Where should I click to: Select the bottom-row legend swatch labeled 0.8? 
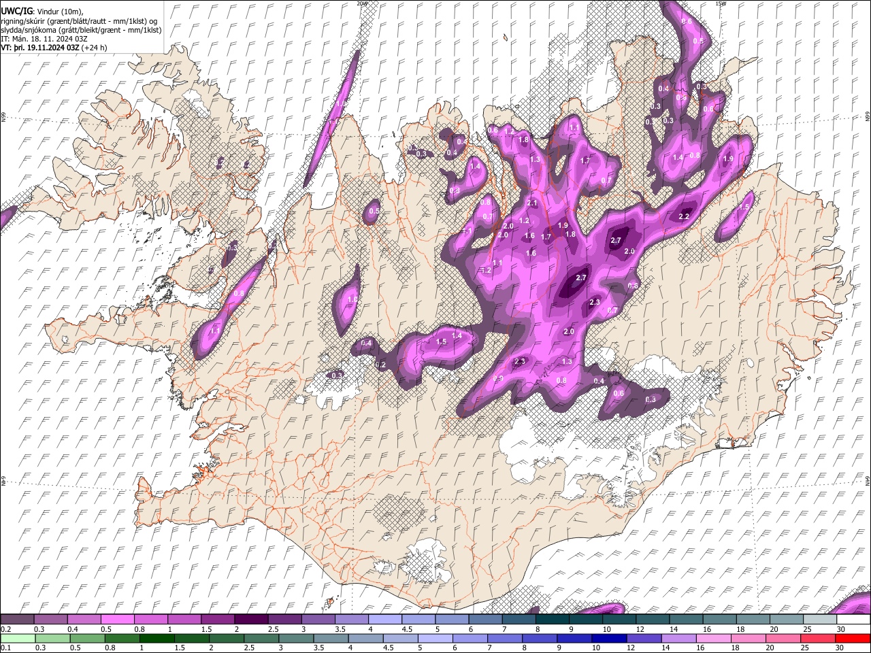tap(122, 638)
